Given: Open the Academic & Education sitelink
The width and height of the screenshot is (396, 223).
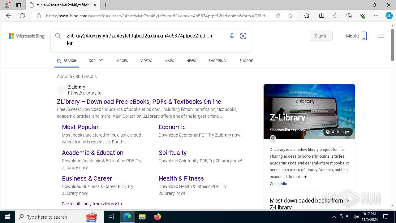Looking at the screenshot, I should (x=93, y=153).
